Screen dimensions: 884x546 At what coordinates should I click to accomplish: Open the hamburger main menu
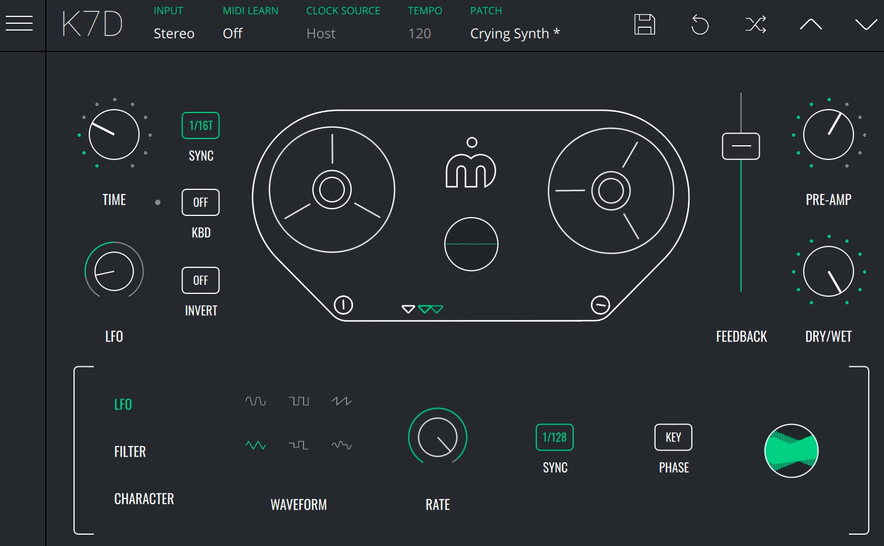19,24
